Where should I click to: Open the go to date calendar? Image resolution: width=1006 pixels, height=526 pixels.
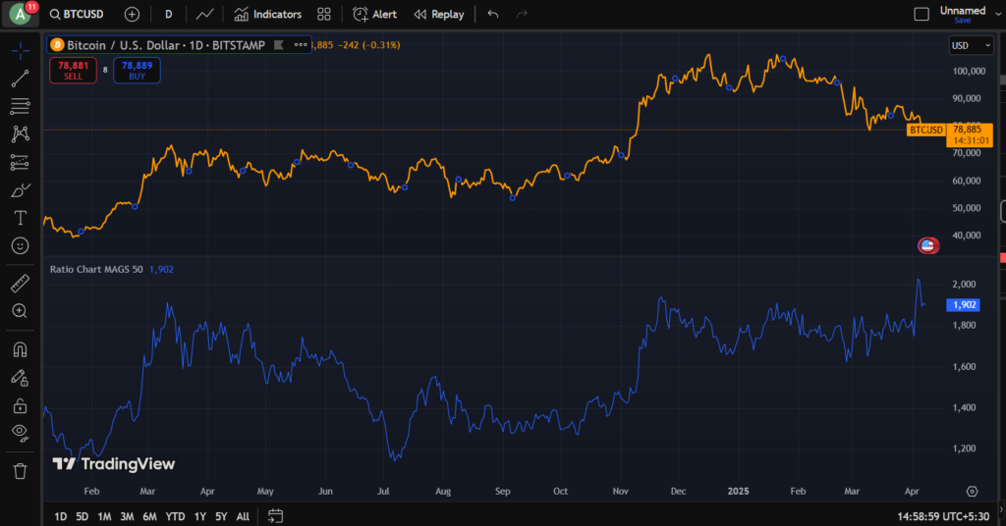pyautogui.click(x=275, y=516)
